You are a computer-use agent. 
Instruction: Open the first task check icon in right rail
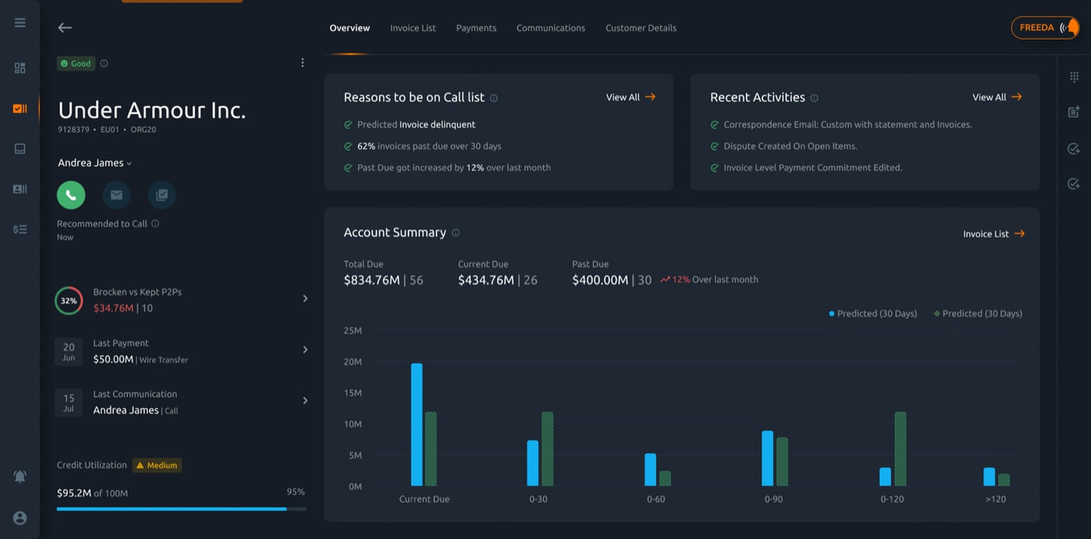tap(1074, 148)
